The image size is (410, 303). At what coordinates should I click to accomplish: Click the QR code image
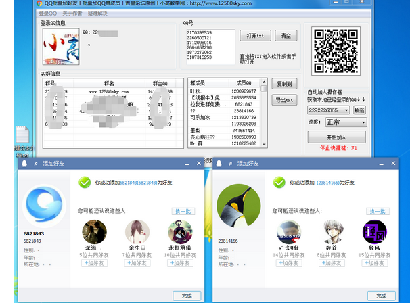tap(336, 51)
